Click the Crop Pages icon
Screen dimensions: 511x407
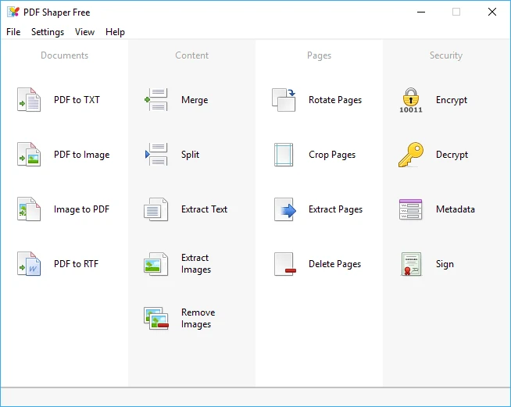click(284, 155)
